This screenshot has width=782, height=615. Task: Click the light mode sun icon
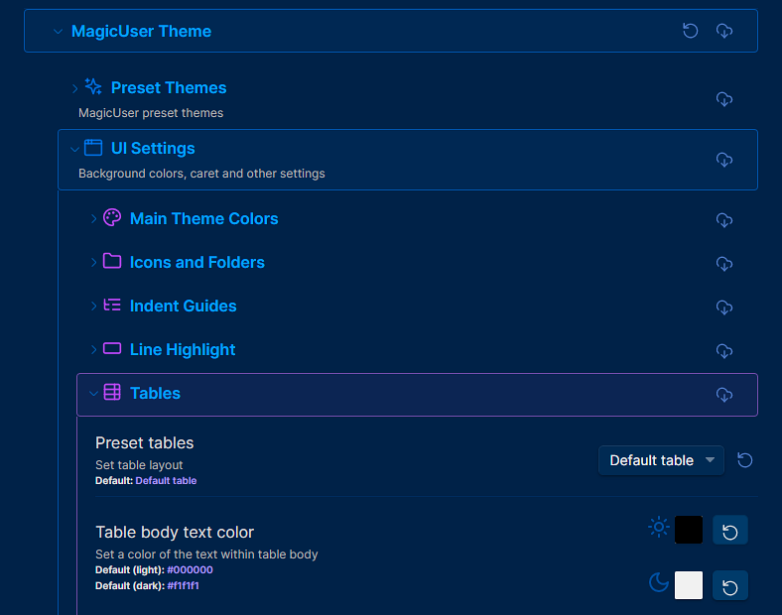659,527
